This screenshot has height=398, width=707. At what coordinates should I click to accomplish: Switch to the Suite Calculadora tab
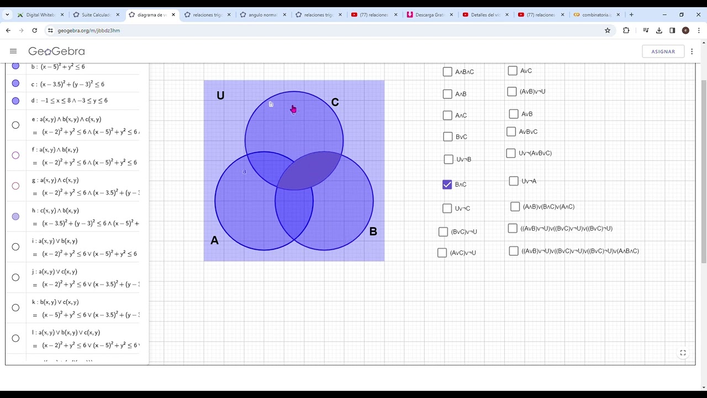coord(96,15)
